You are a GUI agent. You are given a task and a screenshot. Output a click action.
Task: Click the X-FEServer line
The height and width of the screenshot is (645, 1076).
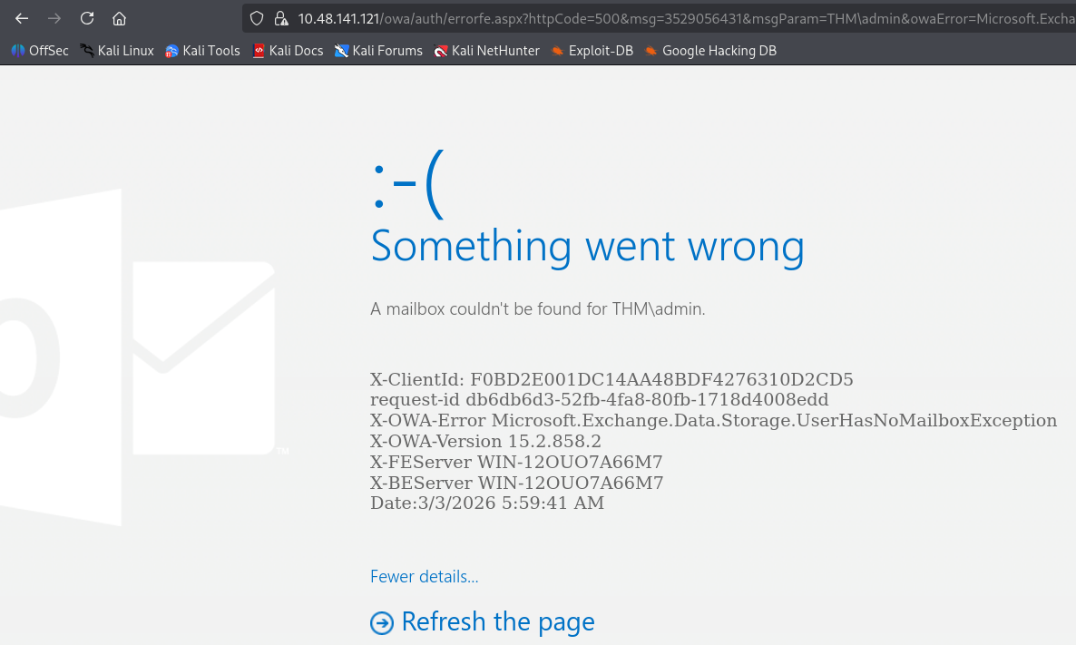point(516,462)
